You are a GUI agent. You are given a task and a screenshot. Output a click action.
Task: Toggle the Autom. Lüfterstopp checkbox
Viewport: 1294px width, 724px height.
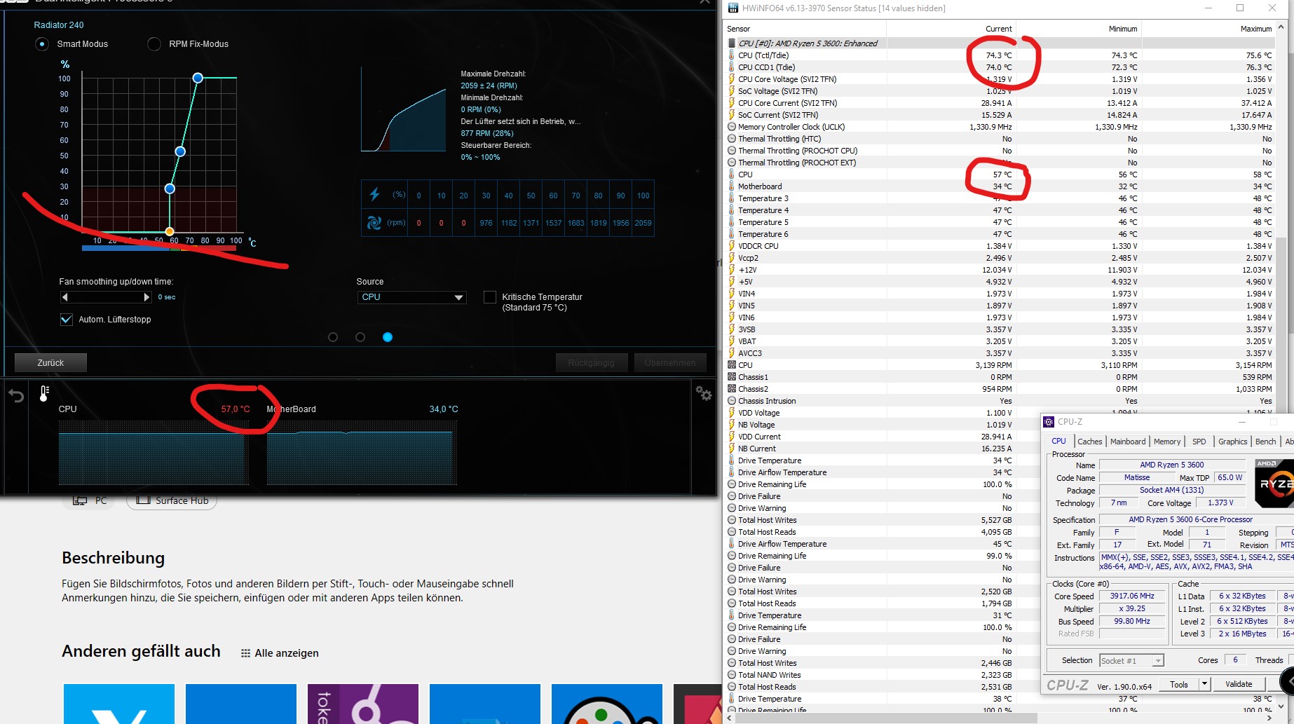(x=67, y=320)
